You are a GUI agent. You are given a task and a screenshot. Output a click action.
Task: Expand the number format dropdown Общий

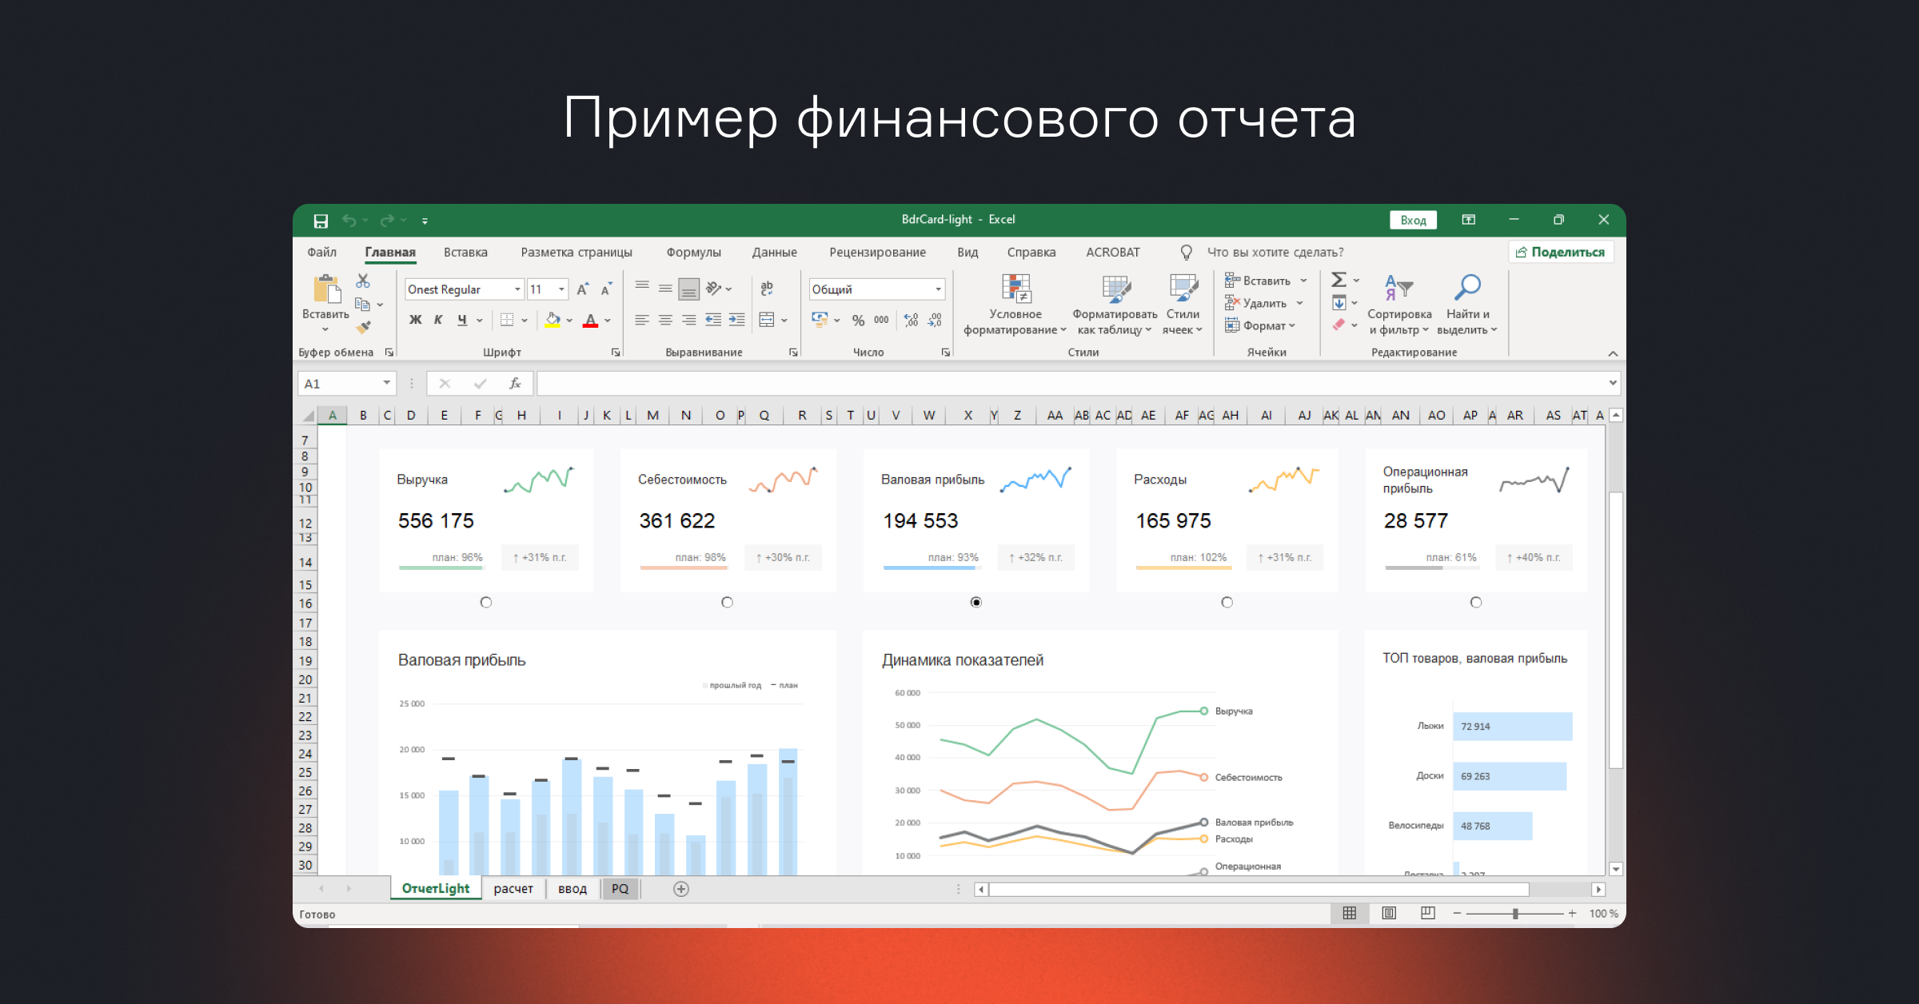938,289
